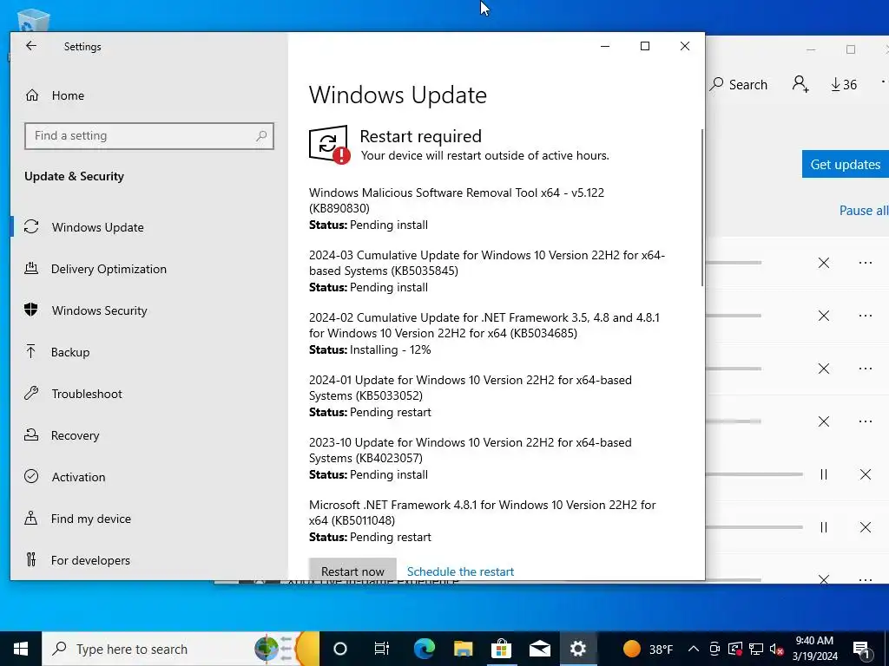Viewport: 889px width, 666px height.
Task: Click the .NET Framework KB5034685 update entry
Action: click(x=484, y=333)
